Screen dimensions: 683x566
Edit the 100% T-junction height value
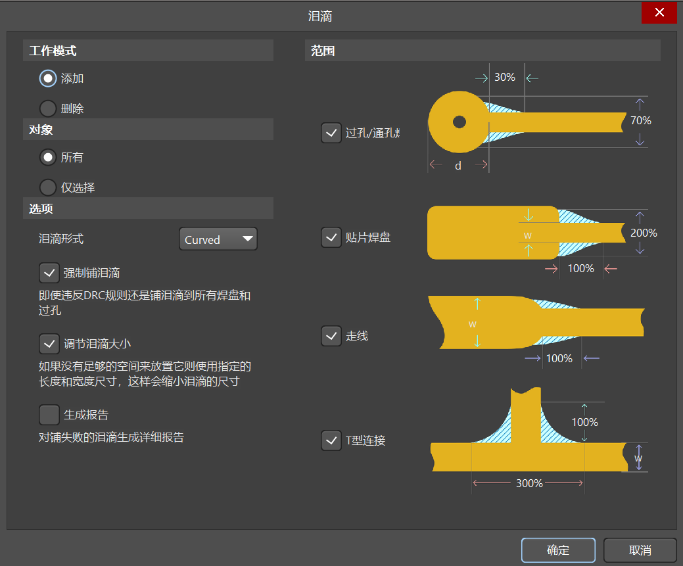coord(584,422)
